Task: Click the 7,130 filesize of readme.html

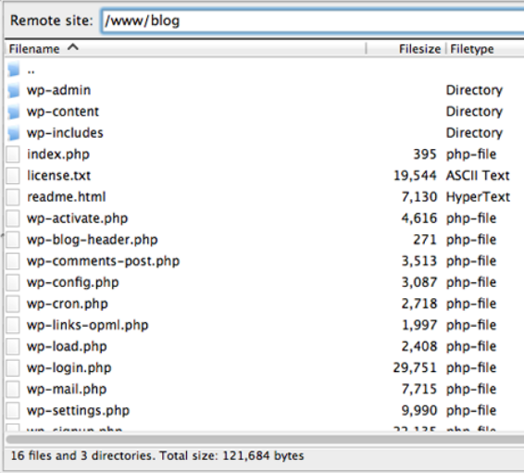Action: tap(419, 197)
